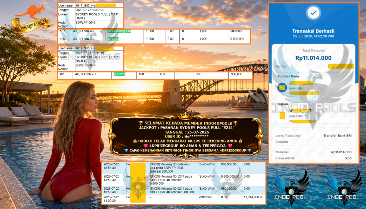Select the Rp11.014.000 value beside Nominal
366x209 pixels.
(x=341, y=152)
